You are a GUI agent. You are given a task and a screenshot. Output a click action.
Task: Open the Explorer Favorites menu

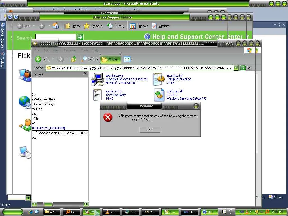70,50
